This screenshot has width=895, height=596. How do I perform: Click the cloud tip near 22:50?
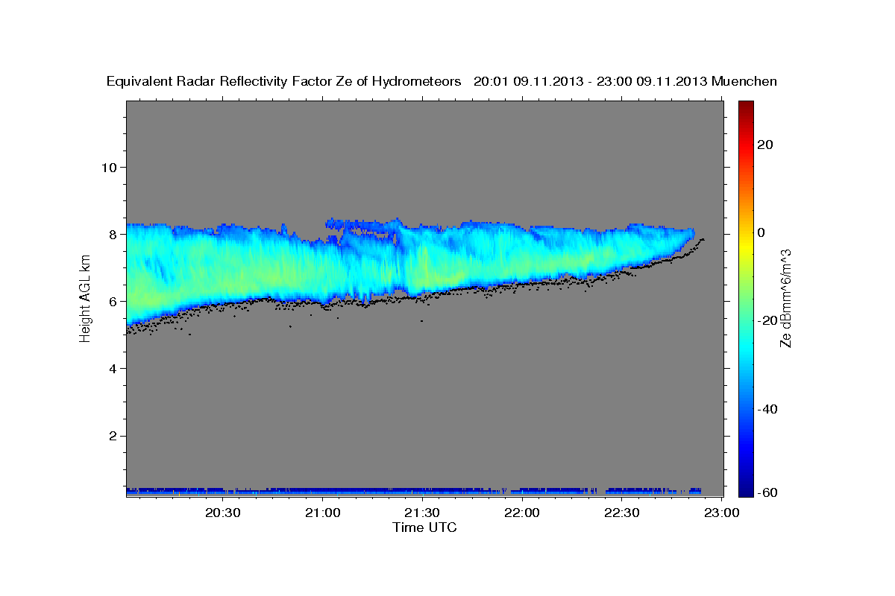pos(688,235)
